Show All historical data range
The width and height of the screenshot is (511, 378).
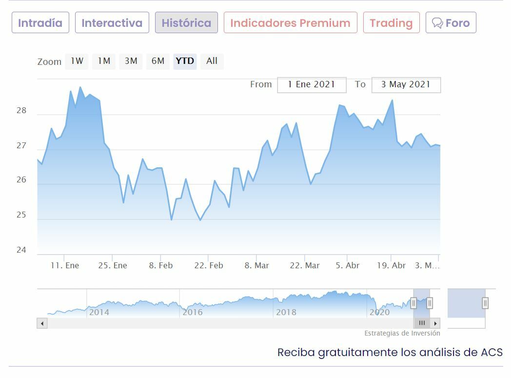212,61
